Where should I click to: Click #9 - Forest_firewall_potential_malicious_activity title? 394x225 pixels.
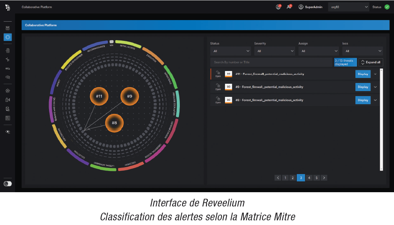(269, 87)
